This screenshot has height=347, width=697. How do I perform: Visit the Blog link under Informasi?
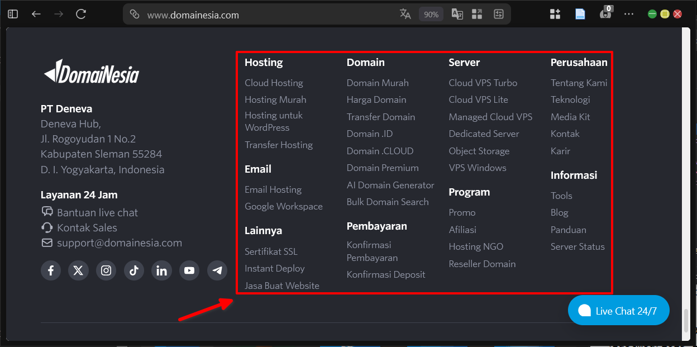click(559, 212)
